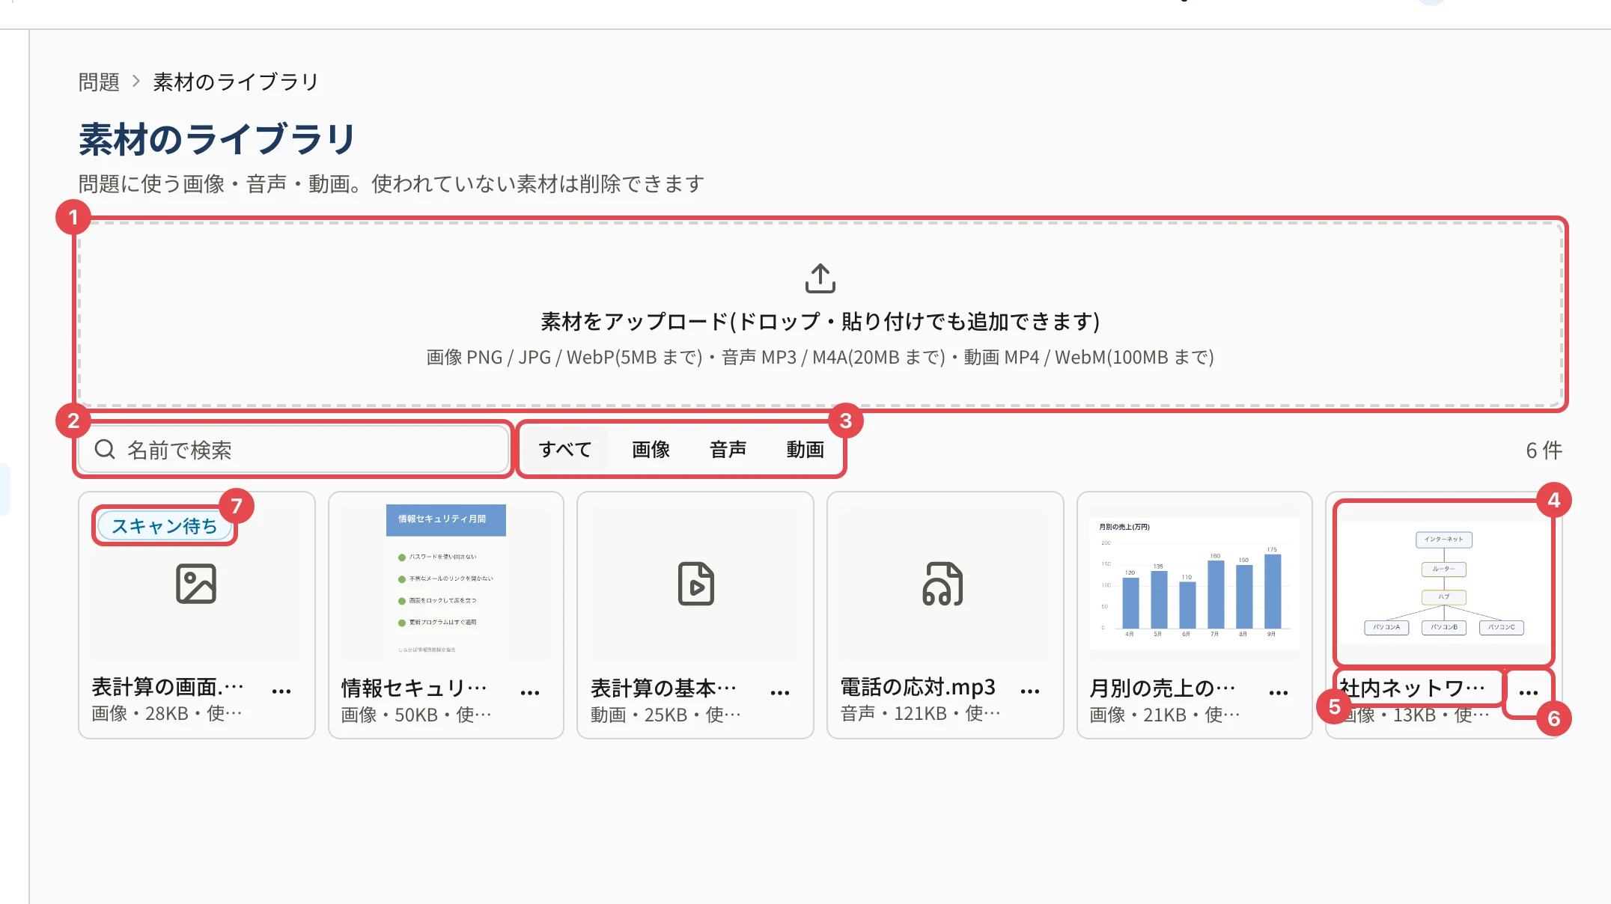Screen dimensions: 1611x904
Task: Switch to the 画像 filter tab
Action: [x=651, y=450]
